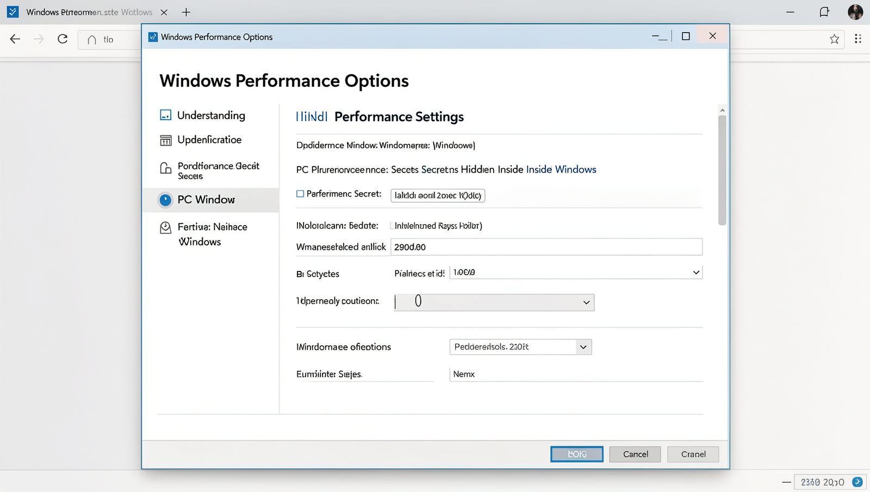The image size is (870, 492).
Task: Minimize the browser window
Action: coord(791,12)
